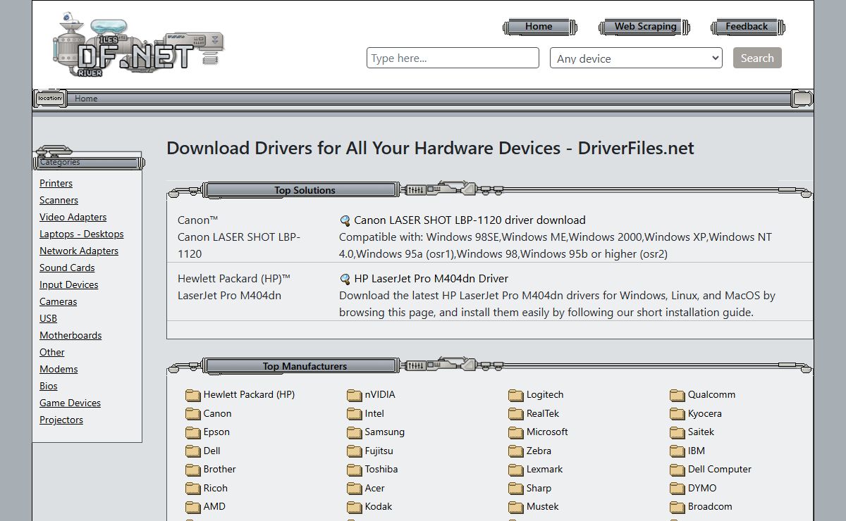Viewport: 846px width, 521px height.
Task: Click the folder icon beside Canon manufacturer
Action: tap(193, 414)
